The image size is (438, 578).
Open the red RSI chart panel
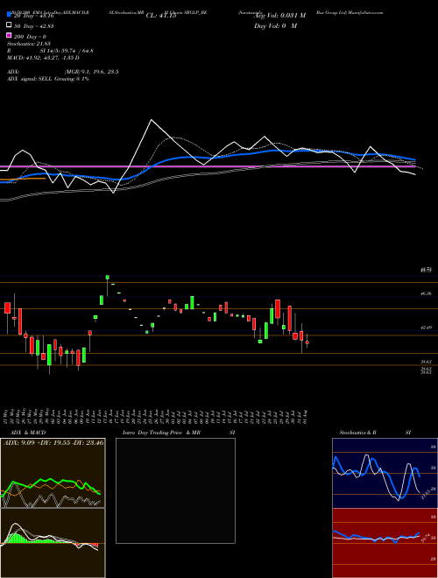pos(385,543)
